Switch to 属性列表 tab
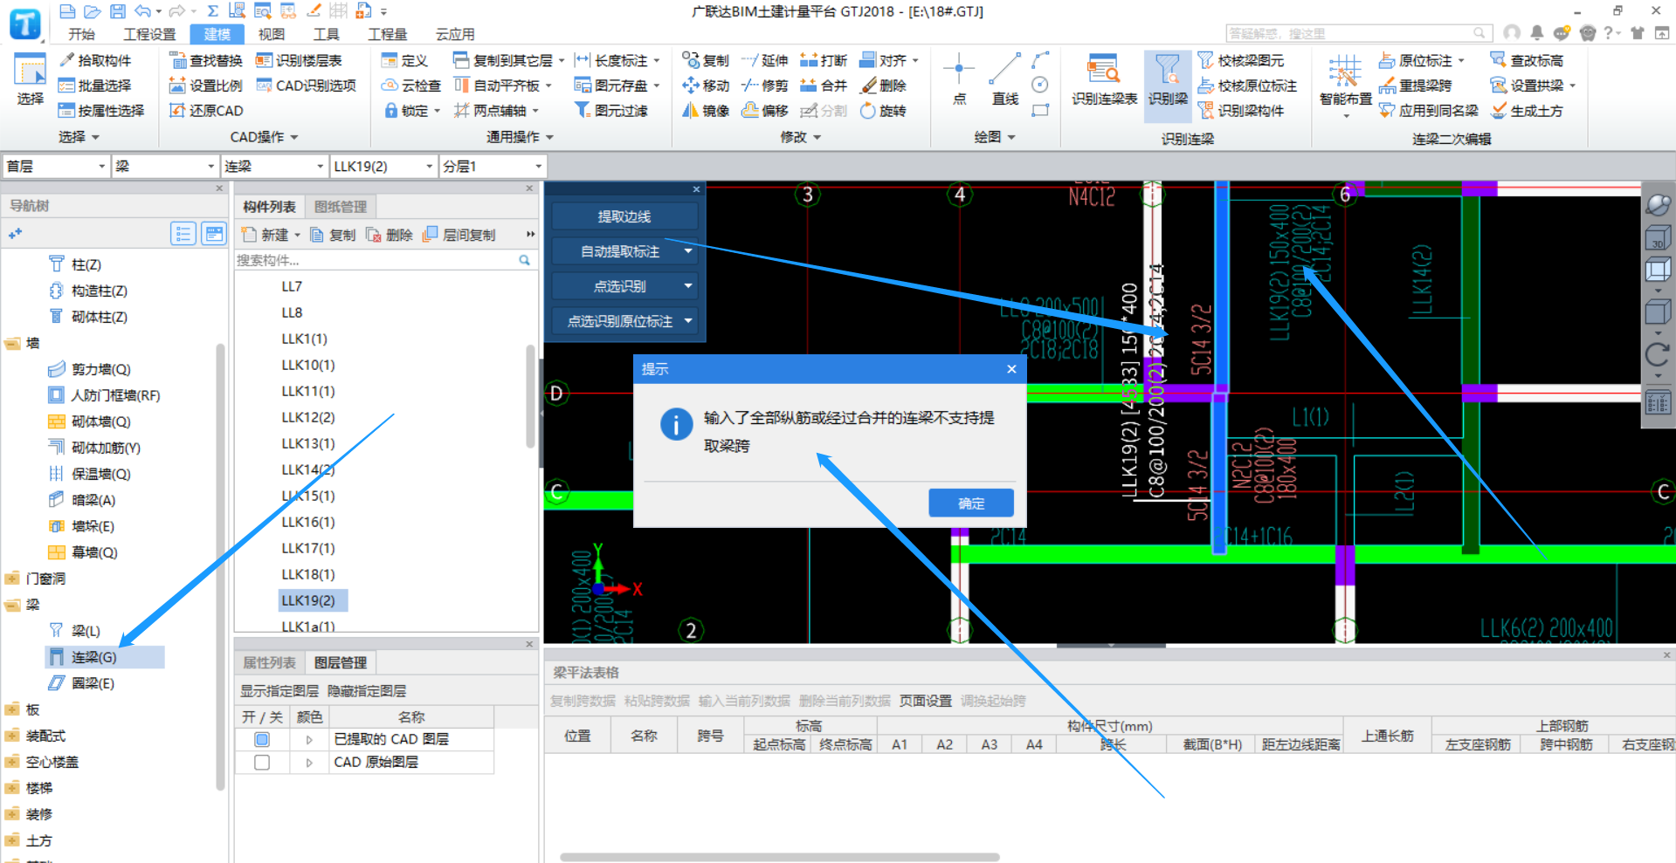 click(269, 663)
